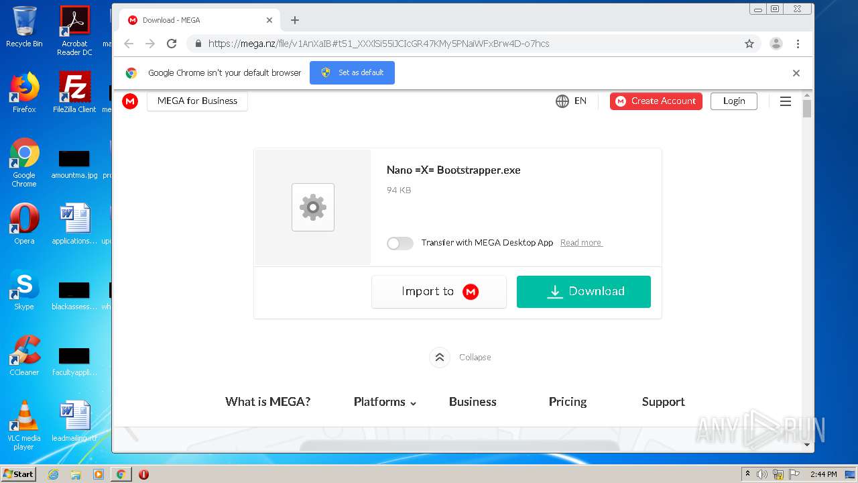Open the VLC media player desktop icon
This screenshot has width=858, height=483.
[24, 425]
